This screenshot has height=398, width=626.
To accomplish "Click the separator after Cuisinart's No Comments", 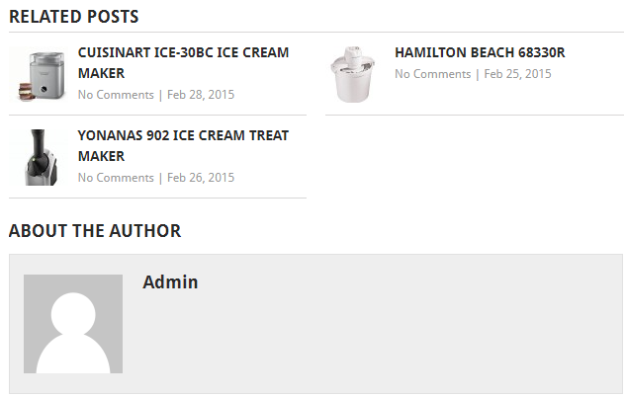I will [160, 96].
